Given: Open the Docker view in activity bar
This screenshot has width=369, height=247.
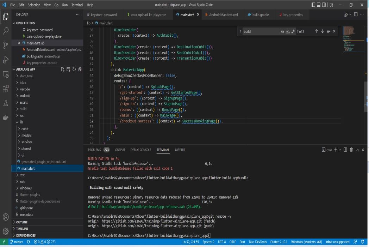Looking at the screenshot, I should pyautogui.click(x=5, y=118).
